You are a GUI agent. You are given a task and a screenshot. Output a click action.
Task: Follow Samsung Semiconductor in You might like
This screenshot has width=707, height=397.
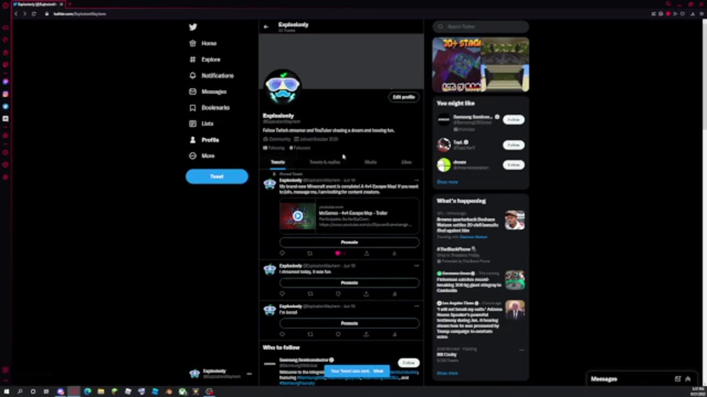click(x=513, y=120)
